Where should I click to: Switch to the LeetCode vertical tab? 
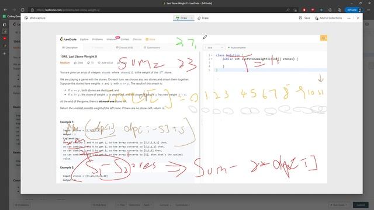4,32
